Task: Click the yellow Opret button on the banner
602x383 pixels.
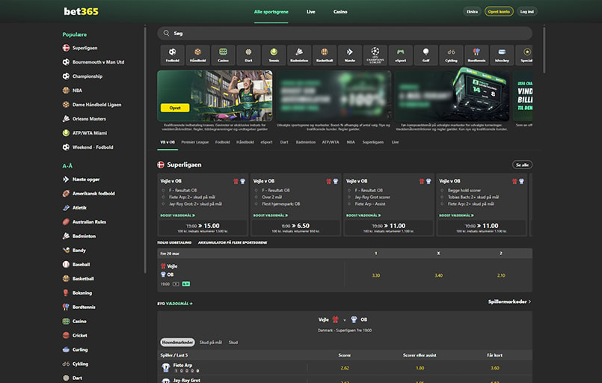Action: click(175, 108)
